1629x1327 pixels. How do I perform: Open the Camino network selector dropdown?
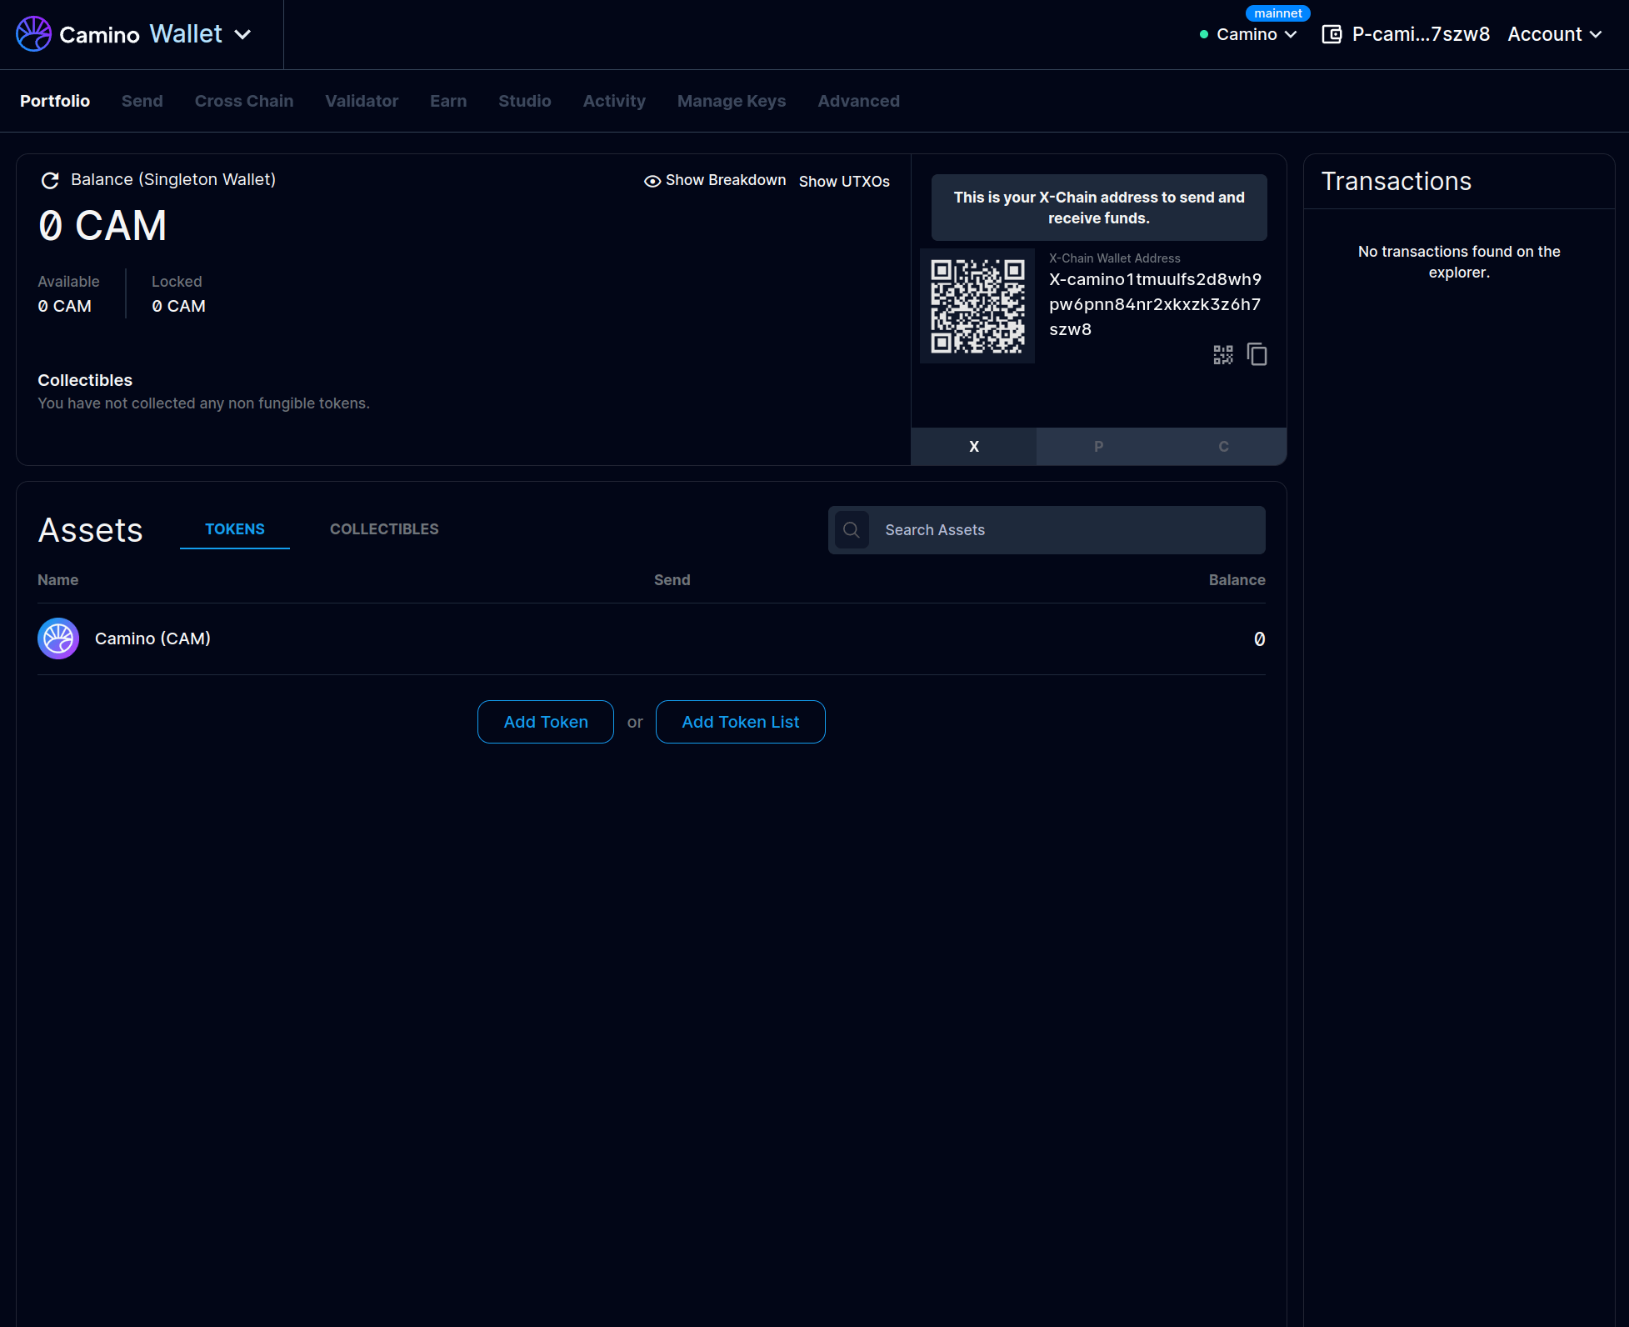click(1256, 34)
